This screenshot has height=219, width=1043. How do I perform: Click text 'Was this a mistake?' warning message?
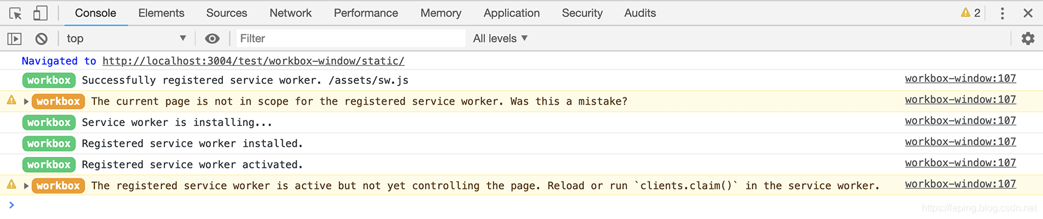569,102
